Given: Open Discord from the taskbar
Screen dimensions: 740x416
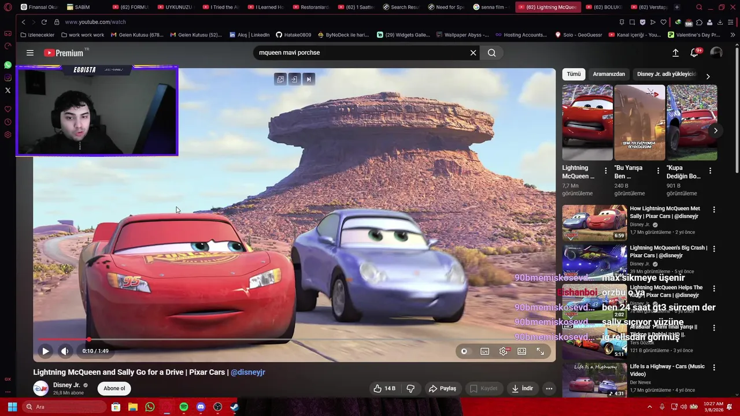Looking at the screenshot, I should click(201, 407).
